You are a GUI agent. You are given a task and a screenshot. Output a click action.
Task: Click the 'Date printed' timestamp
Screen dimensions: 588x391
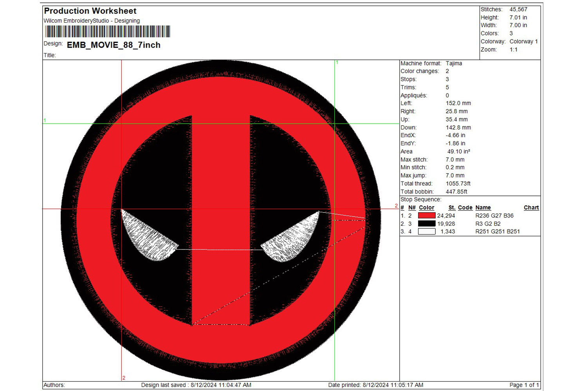click(376, 385)
